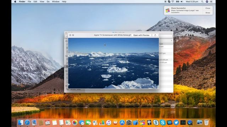Image resolution: width=227 pixels, height=127 pixels.
Task: Open the dropdown arrow in Finder window behind
Action: click(x=172, y=41)
